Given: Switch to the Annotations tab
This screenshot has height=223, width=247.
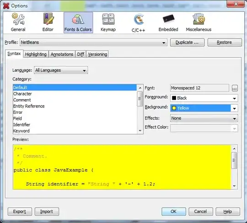Looking at the screenshot, I should (x=62, y=54).
